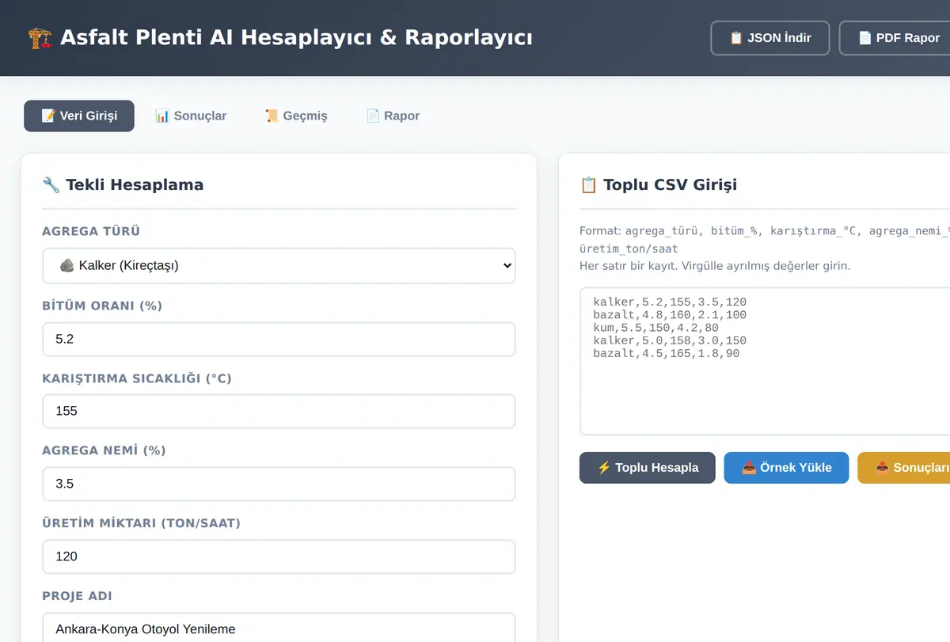Click the CSV line 'kalker,5.0,158,3.0,150'
950x642 pixels.
669,340
